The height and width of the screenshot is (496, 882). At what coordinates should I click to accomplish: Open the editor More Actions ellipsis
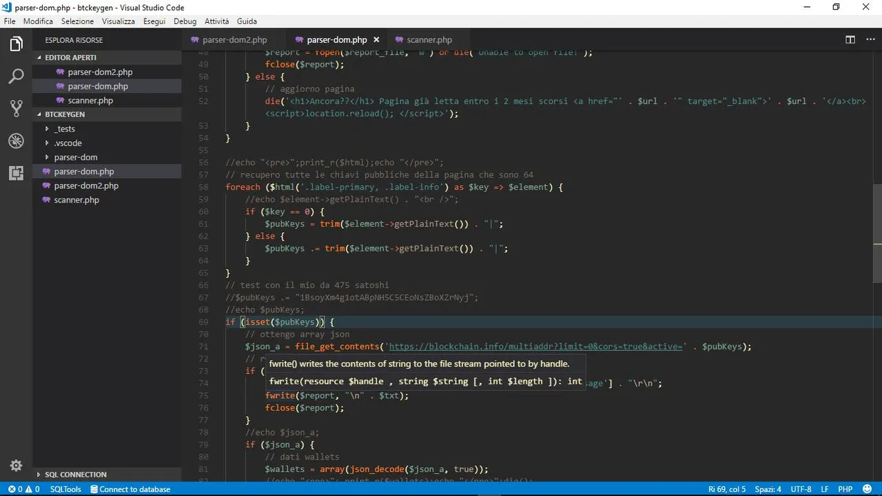coord(869,40)
